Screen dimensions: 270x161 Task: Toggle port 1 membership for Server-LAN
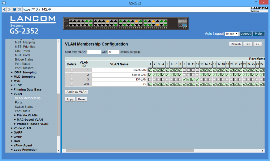(x=150, y=75)
